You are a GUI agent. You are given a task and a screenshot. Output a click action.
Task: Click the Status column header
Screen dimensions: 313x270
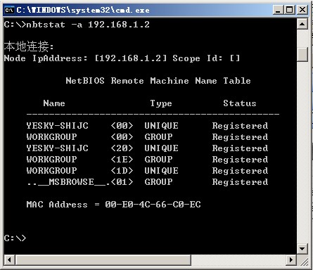pos(240,103)
